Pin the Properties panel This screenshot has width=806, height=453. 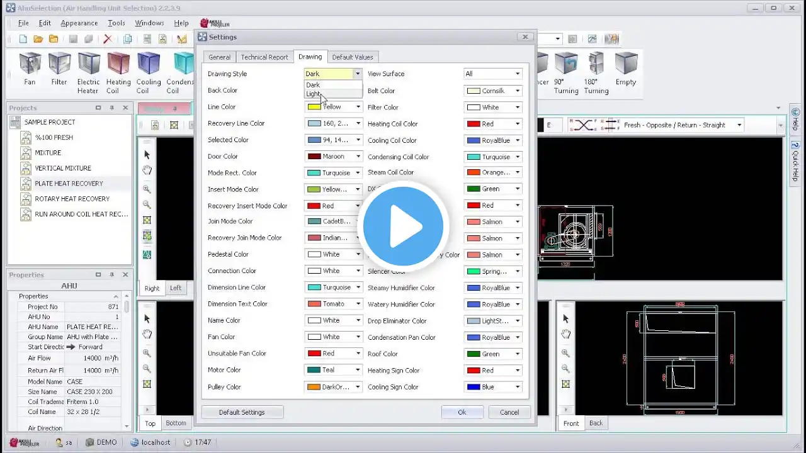tap(111, 274)
